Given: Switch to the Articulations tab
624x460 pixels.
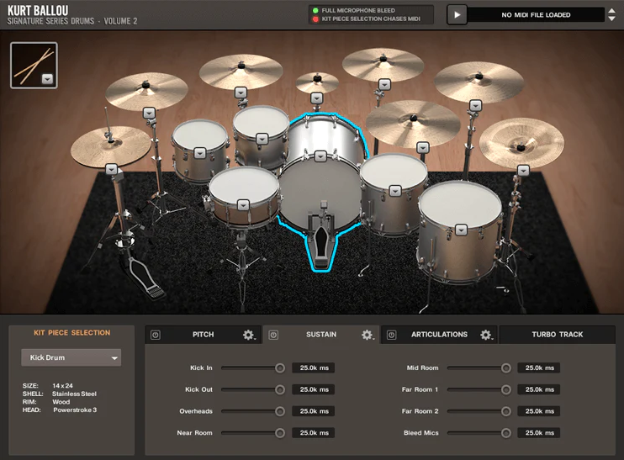Looking at the screenshot, I should coord(439,335).
